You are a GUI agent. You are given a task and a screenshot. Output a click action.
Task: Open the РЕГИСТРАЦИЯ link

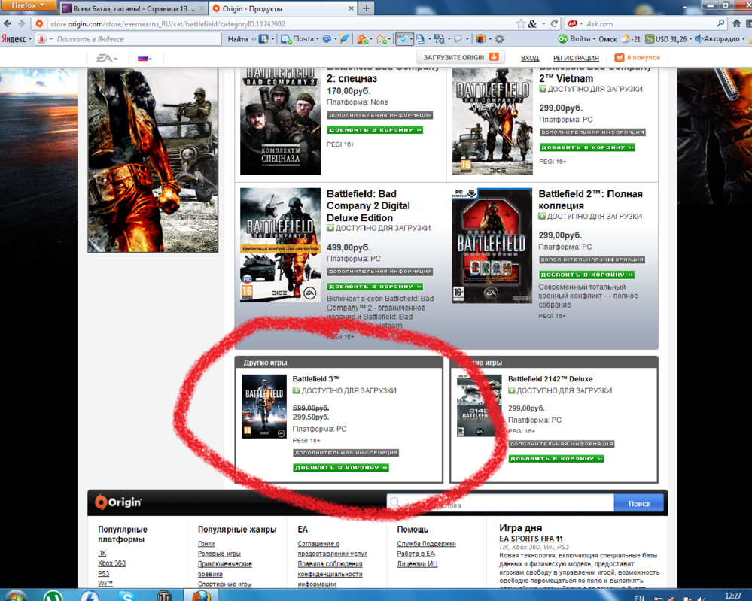(x=576, y=58)
